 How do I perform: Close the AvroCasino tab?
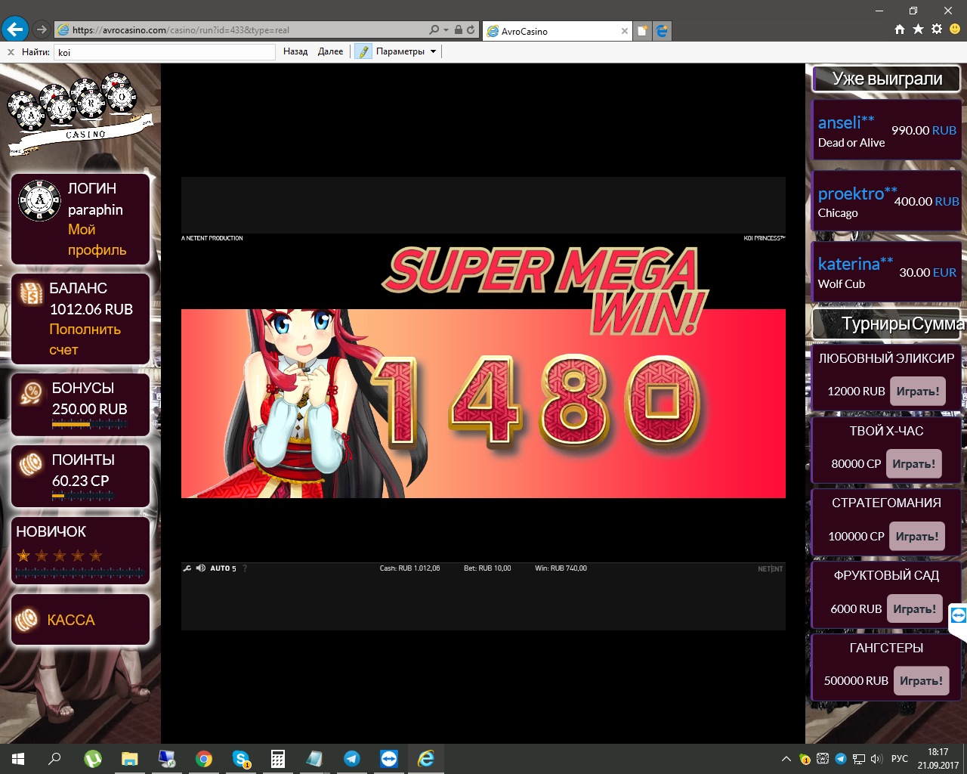coord(624,31)
